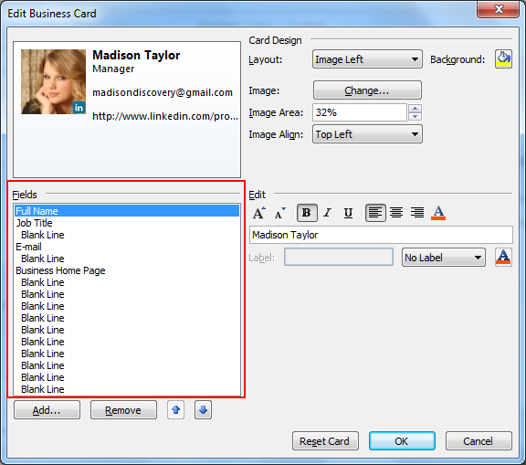Select Align Left text icon

coord(375,213)
